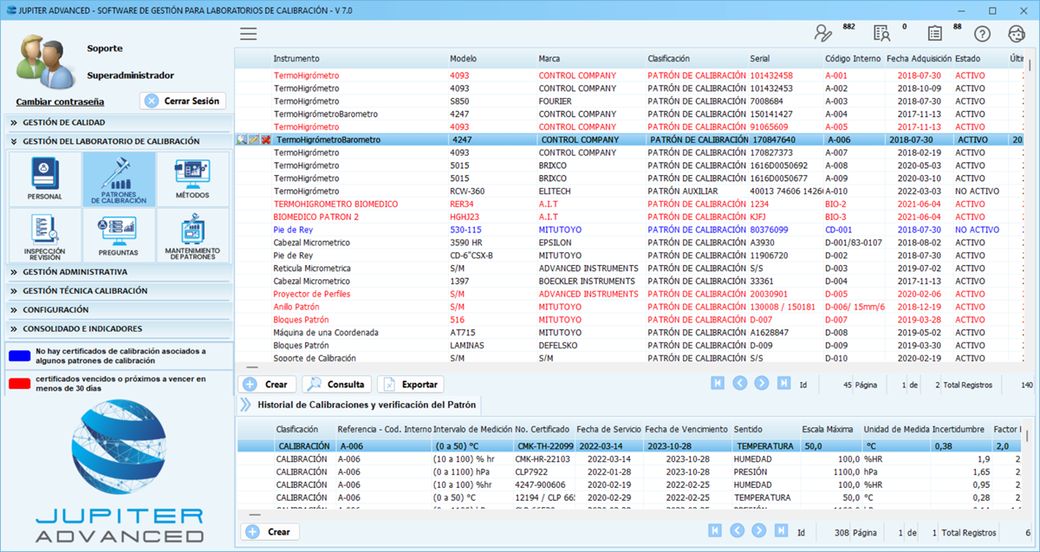Open the hamburger menu icon

click(x=249, y=34)
